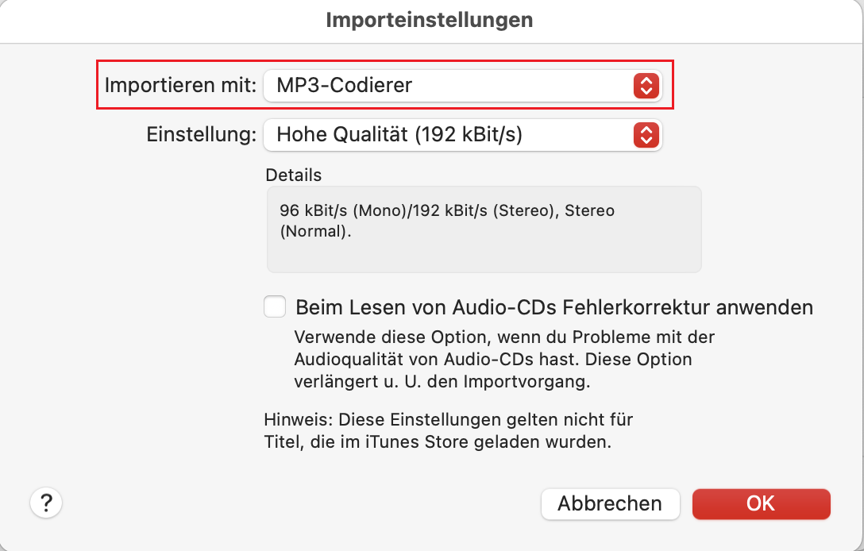864x551 pixels.
Task: Enable the audio CD Fehlerkorrektur checkbox
Action: (275, 306)
